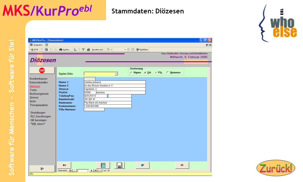This screenshot has height=182, width=303.
Task: Select the Name sorting radio button
Action: pyautogui.click(x=131, y=73)
